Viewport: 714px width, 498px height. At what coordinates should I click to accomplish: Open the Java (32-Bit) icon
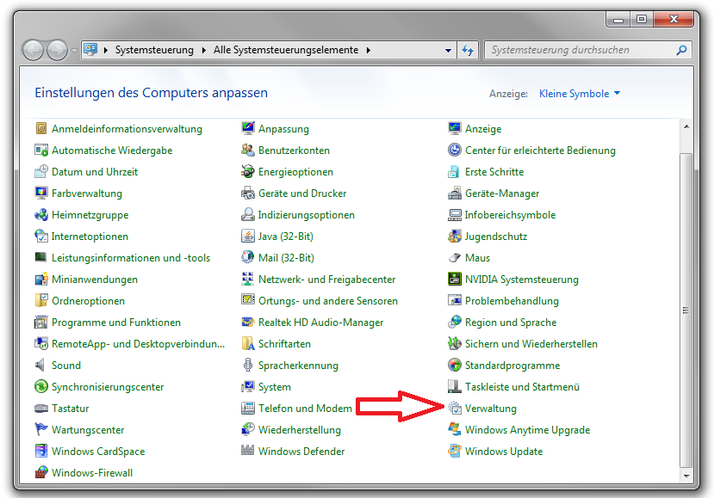tap(248, 236)
